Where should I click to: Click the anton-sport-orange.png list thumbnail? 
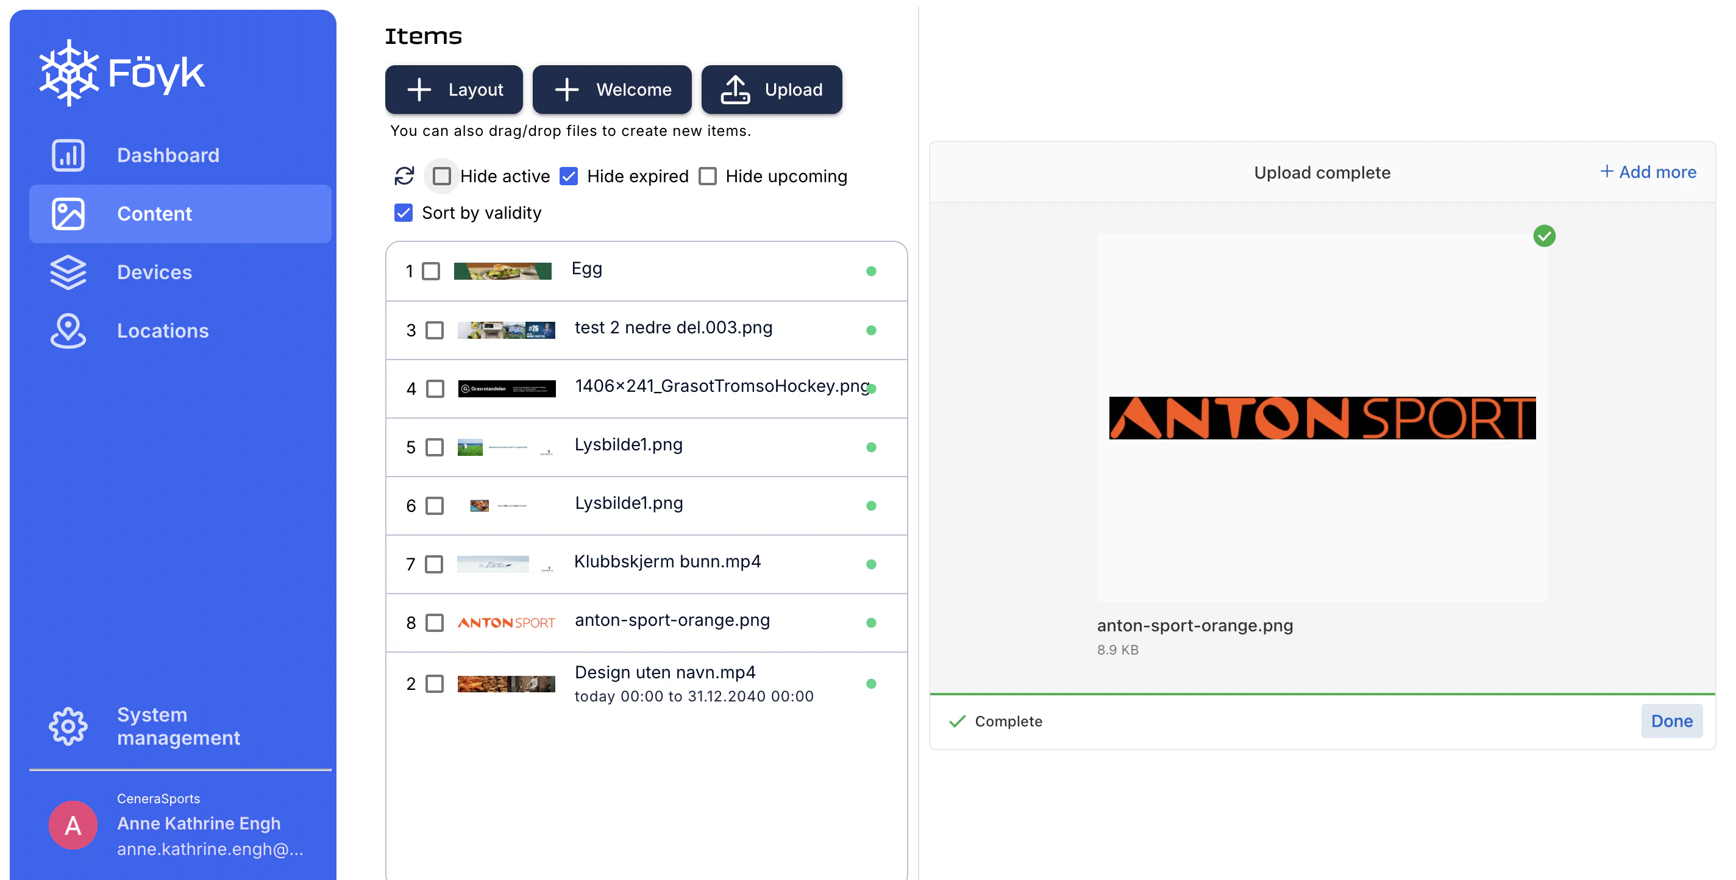[506, 623]
